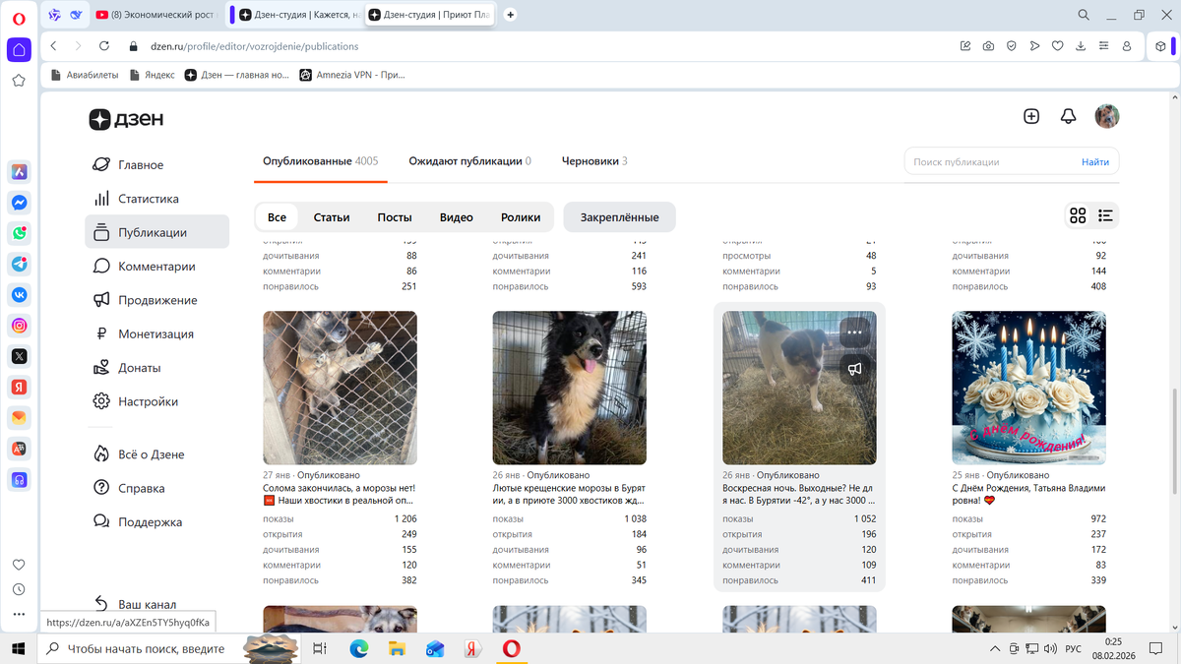The height and width of the screenshot is (664, 1181).
Task: Open Easy Setup sliders icon
Action: tap(1104, 46)
